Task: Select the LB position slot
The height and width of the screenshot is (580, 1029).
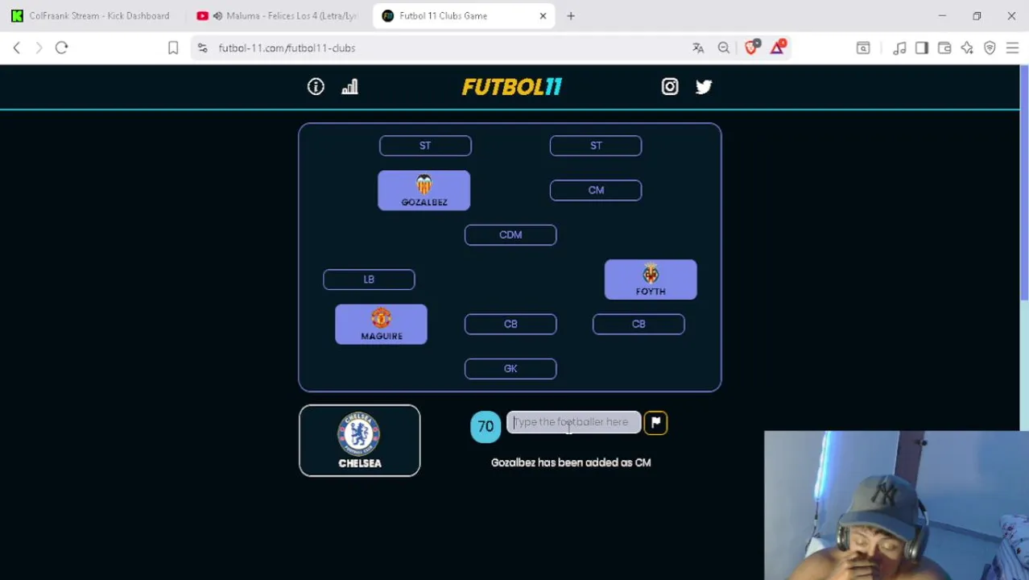Action: point(369,280)
